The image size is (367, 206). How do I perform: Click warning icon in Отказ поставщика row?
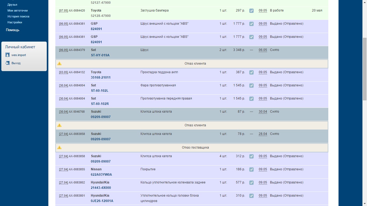coord(59,148)
